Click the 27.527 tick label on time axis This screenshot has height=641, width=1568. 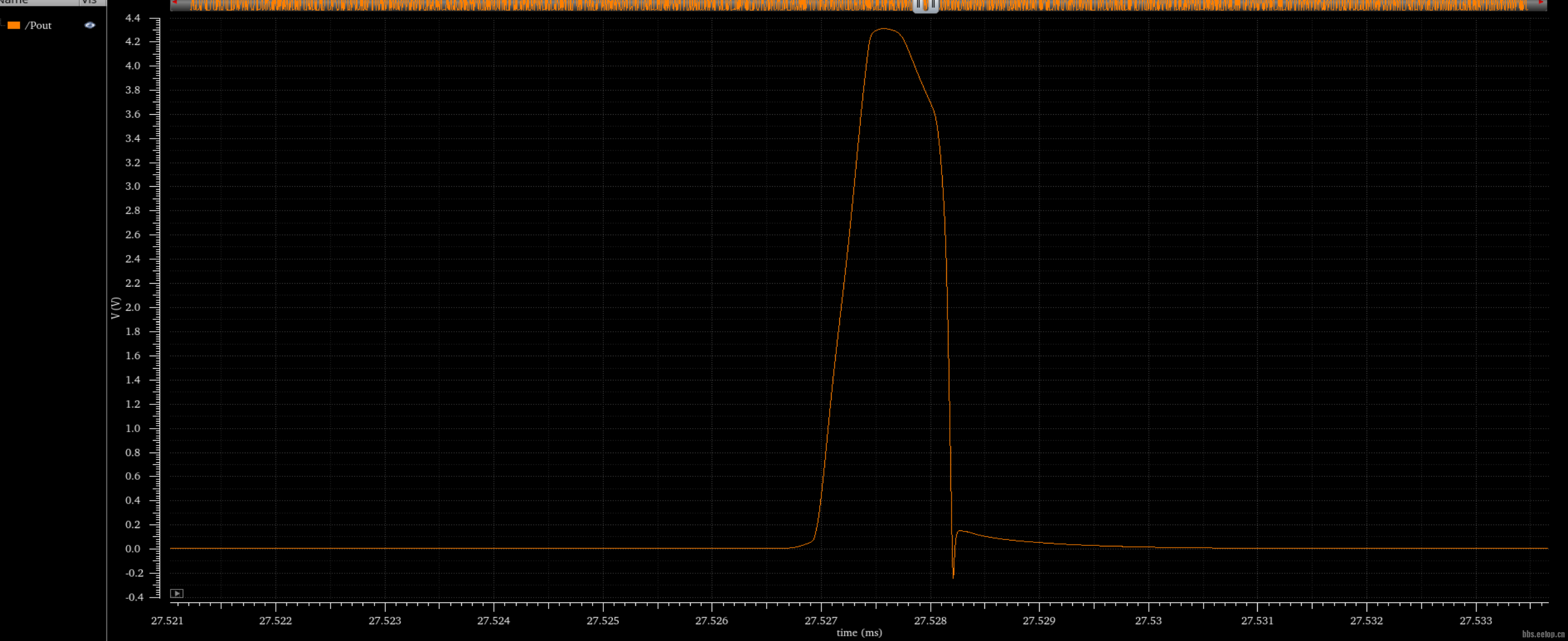pos(820,620)
